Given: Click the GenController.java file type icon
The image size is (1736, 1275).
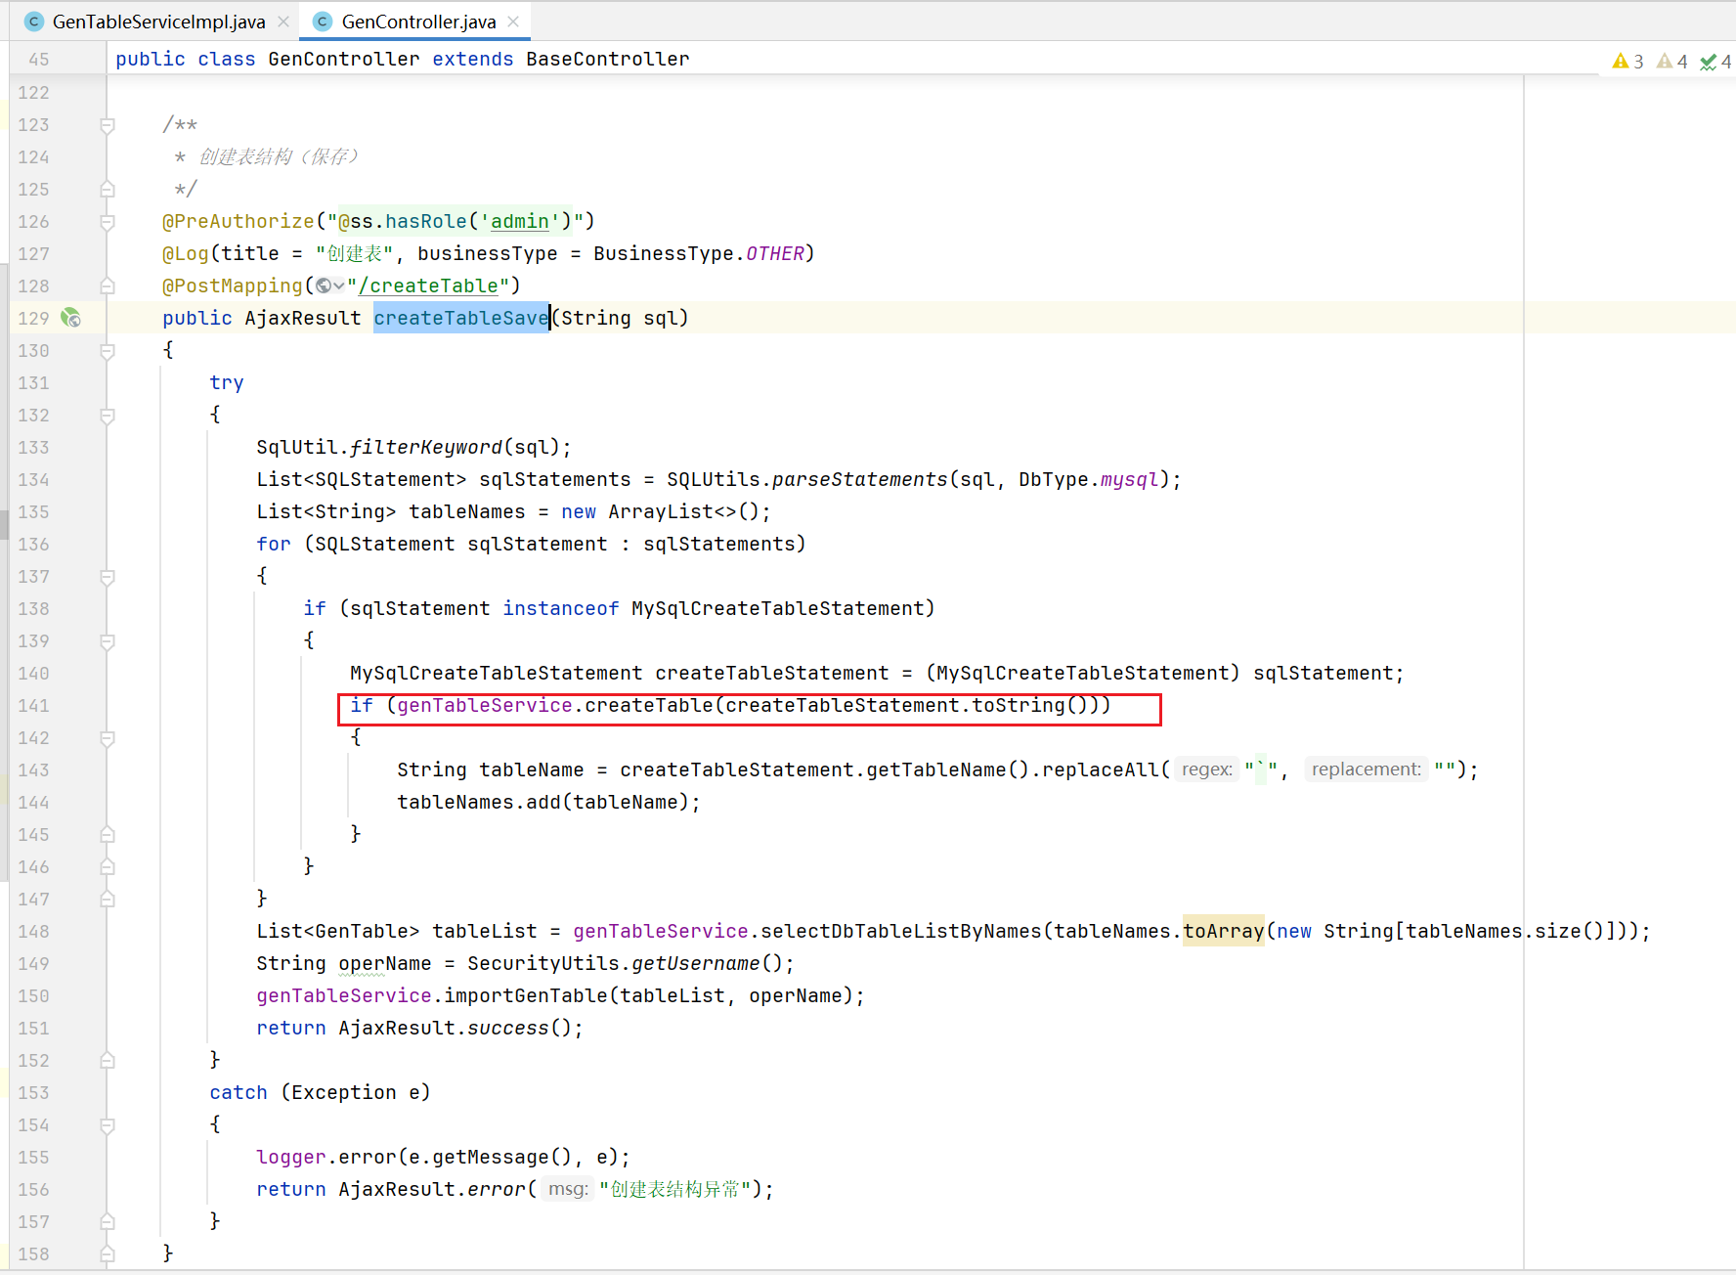Looking at the screenshot, I should (324, 22).
